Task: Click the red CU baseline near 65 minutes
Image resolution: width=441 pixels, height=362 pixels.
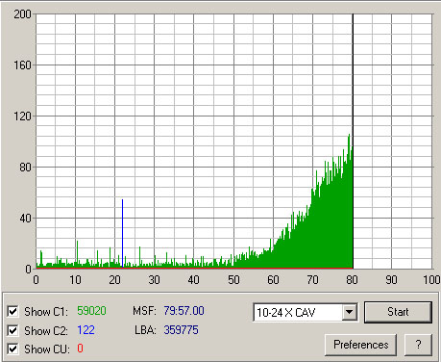Action: [293, 268]
